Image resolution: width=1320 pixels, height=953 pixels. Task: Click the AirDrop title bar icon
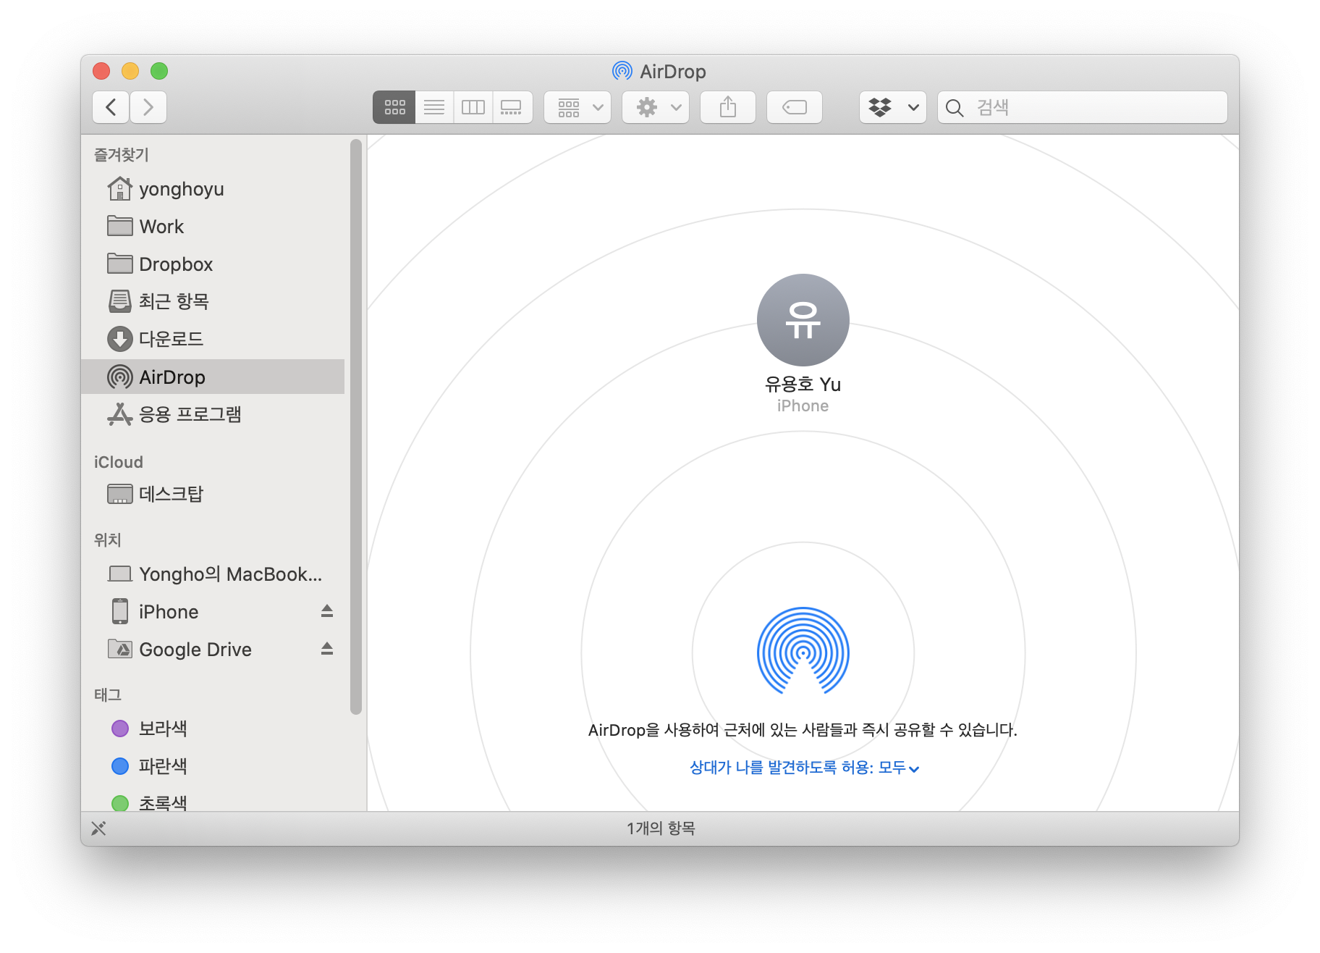622,71
